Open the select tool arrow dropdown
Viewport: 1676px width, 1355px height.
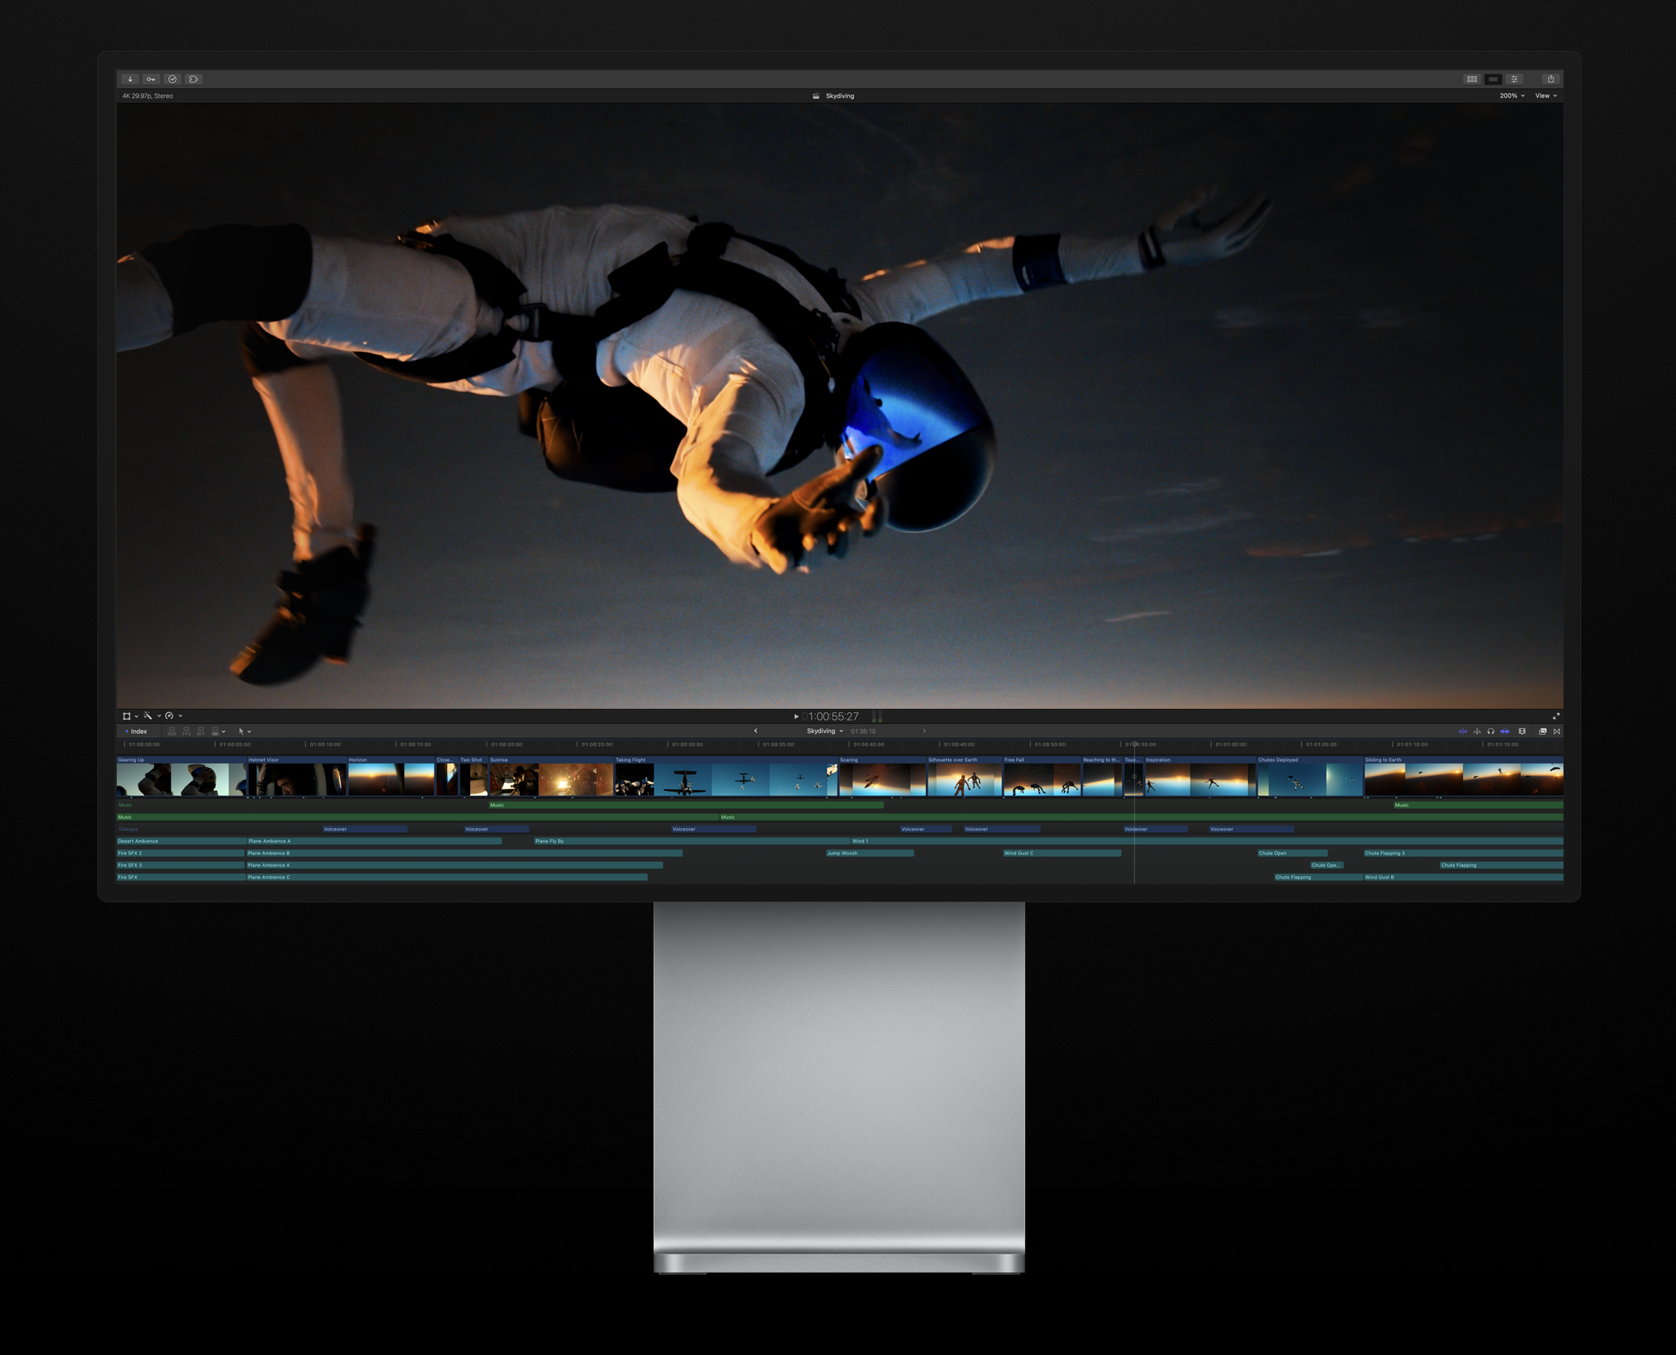[x=244, y=732]
